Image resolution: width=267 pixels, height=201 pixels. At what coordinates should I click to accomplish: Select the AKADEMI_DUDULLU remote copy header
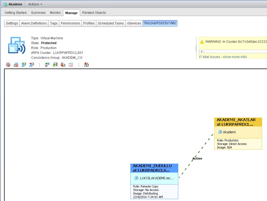click(154, 168)
